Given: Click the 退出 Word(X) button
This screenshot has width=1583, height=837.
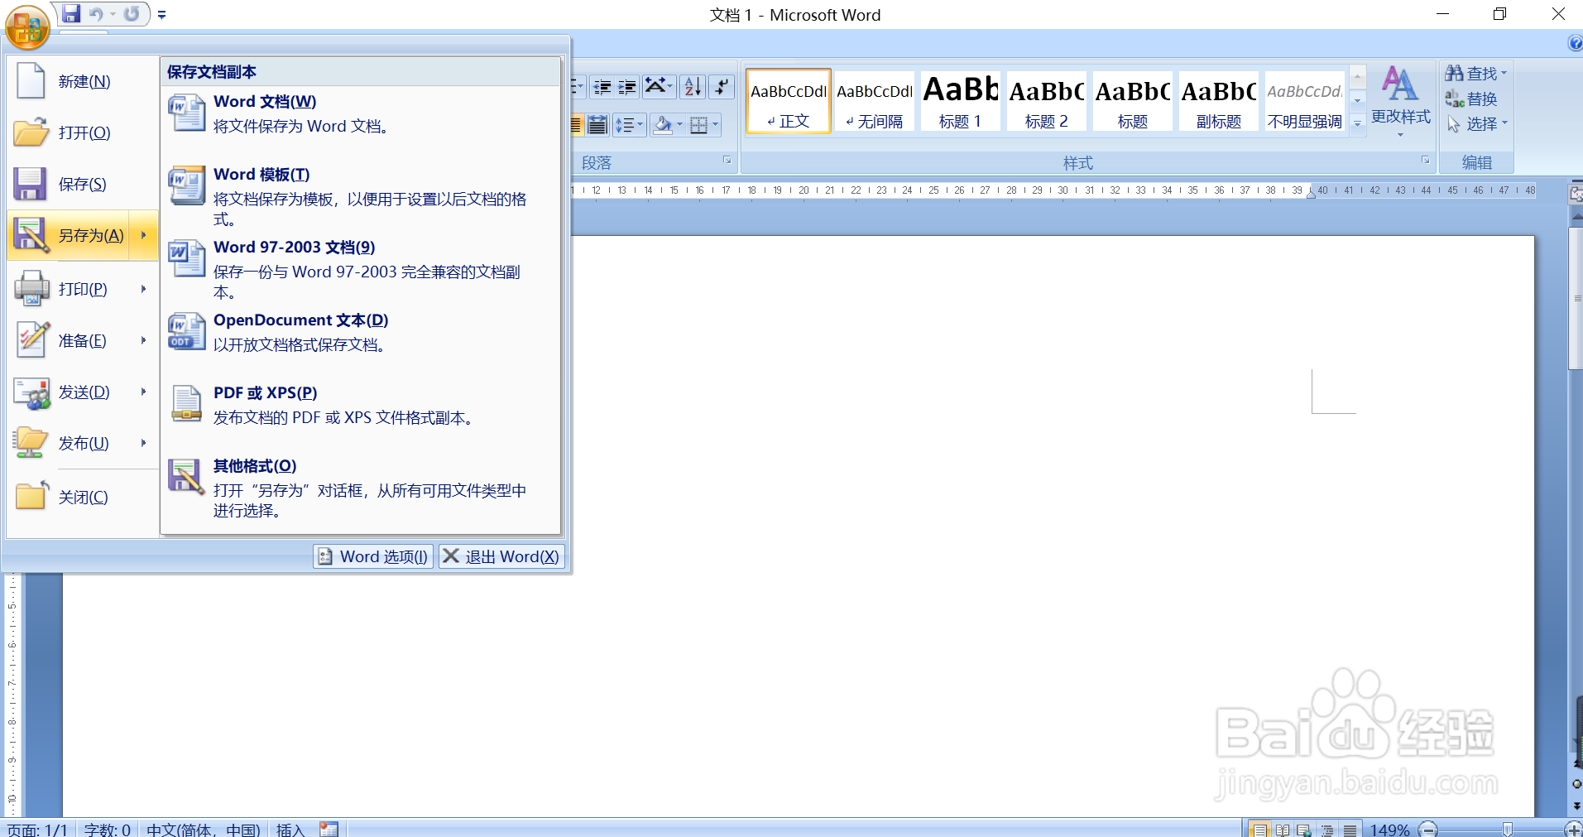Looking at the screenshot, I should [501, 556].
